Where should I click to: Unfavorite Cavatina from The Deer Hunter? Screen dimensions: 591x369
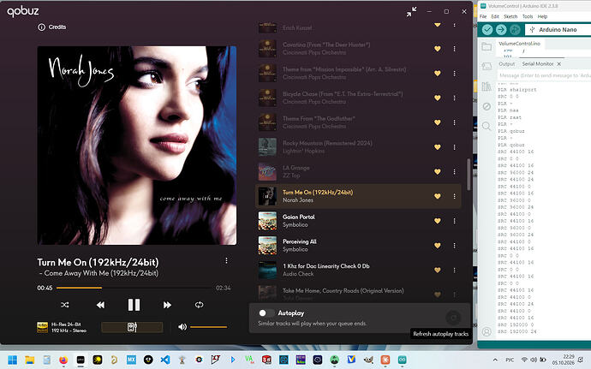[437, 49]
